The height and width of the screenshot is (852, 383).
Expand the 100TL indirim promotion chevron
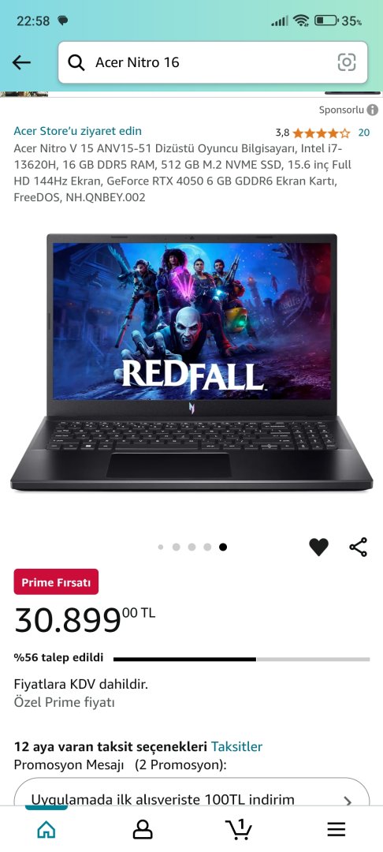(x=348, y=802)
